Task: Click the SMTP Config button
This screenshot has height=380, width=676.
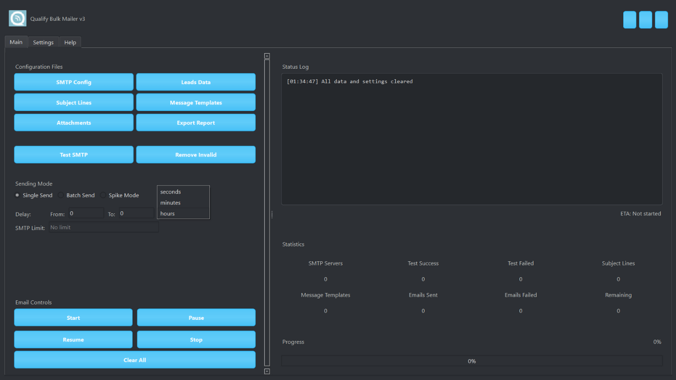Action: [x=74, y=82]
